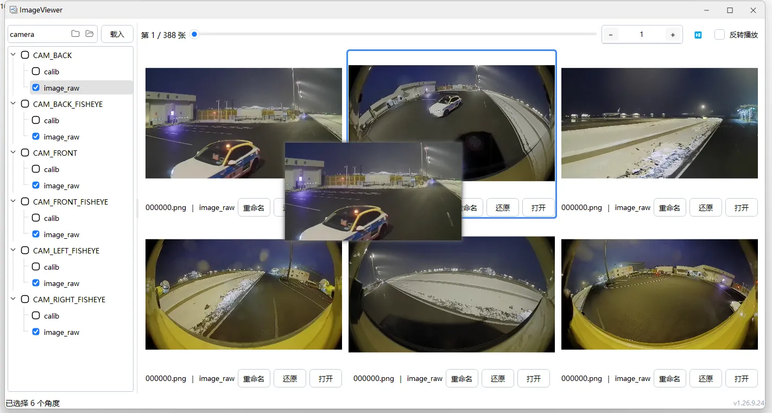Click the 载入 load button
This screenshot has width=772, height=413.
tap(117, 34)
